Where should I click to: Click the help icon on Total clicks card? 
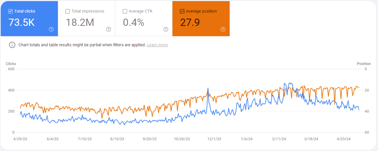click(51, 29)
